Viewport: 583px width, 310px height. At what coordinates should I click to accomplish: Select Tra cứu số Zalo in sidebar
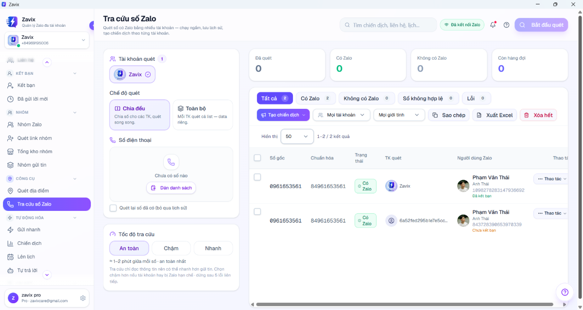(47, 204)
